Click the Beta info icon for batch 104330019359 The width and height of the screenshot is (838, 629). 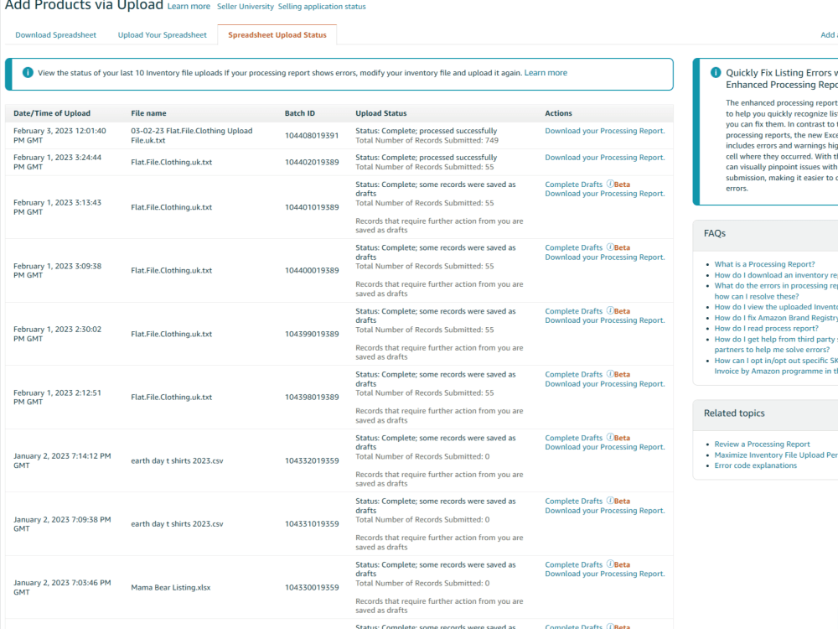(610, 564)
